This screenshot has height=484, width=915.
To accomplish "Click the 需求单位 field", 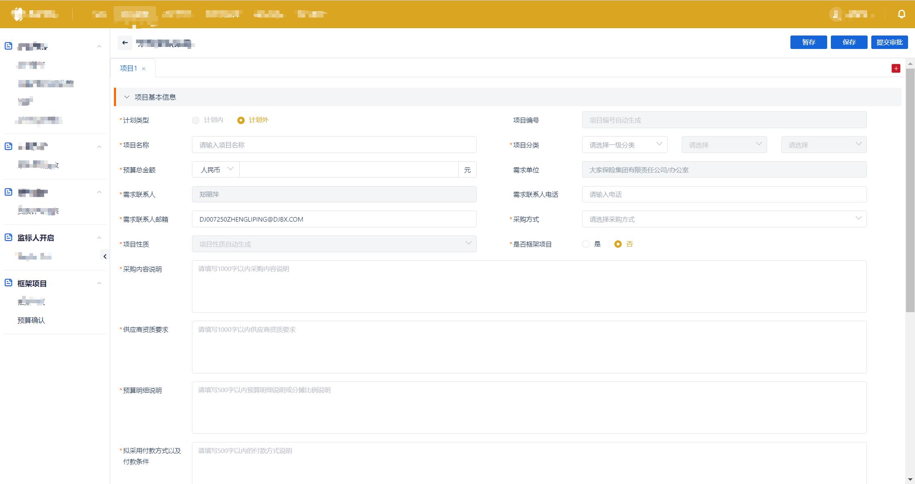I will click(724, 169).
